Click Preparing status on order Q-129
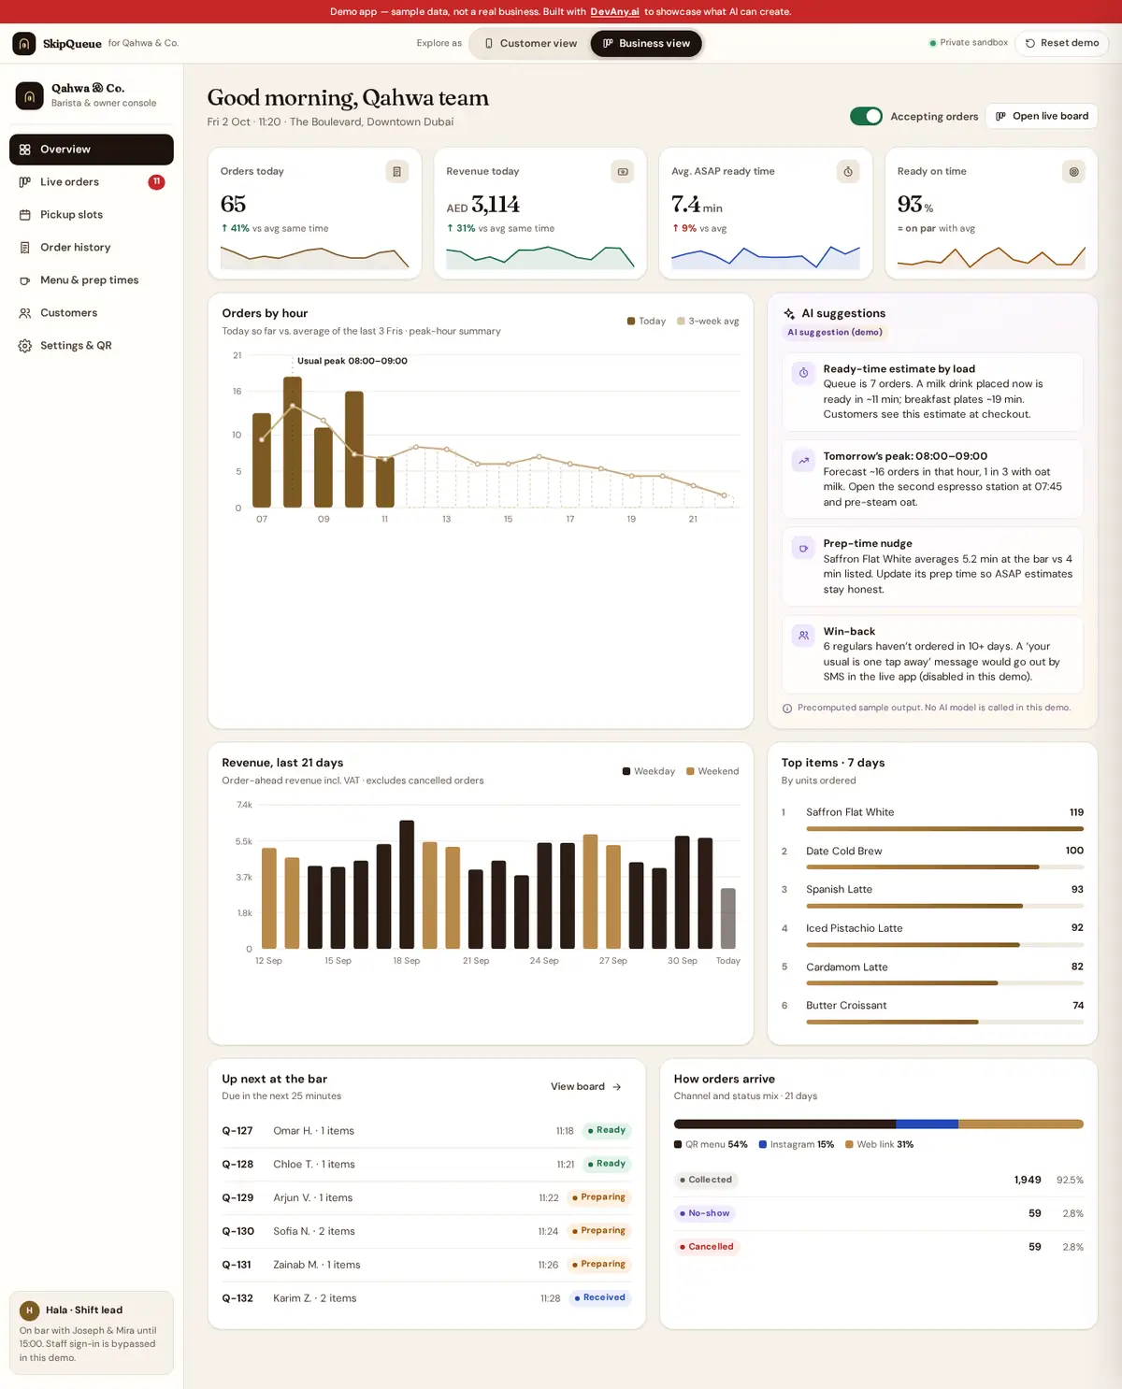1122x1389 pixels. [x=599, y=1197]
